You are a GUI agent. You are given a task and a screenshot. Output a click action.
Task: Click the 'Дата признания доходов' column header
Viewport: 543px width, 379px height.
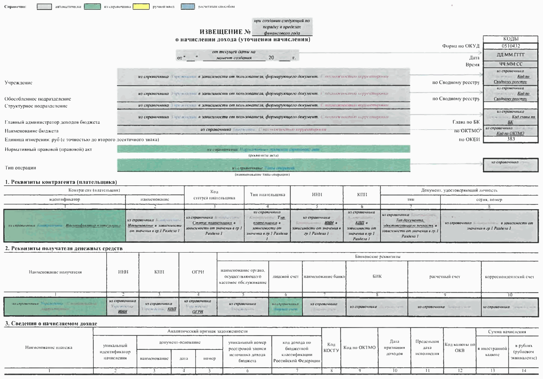[394, 347]
